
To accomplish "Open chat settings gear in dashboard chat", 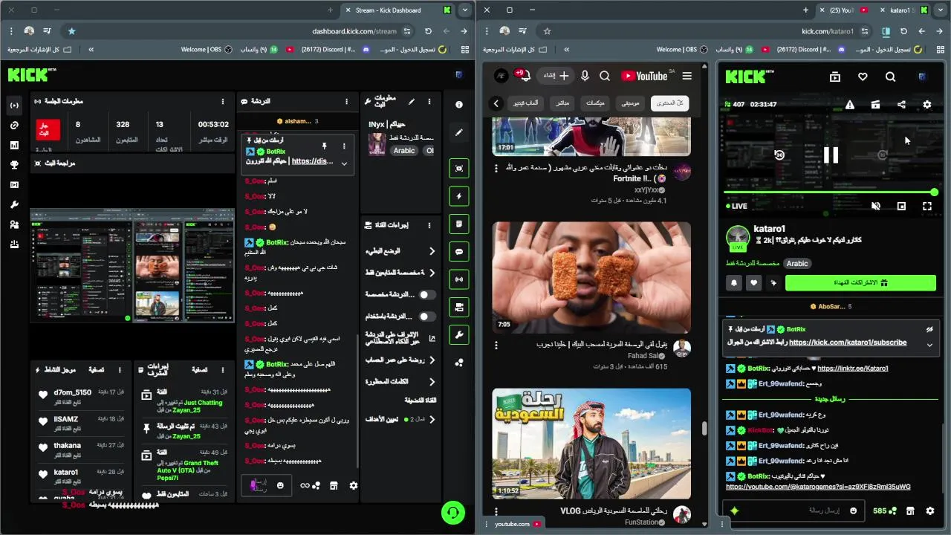I will pos(354,485).
